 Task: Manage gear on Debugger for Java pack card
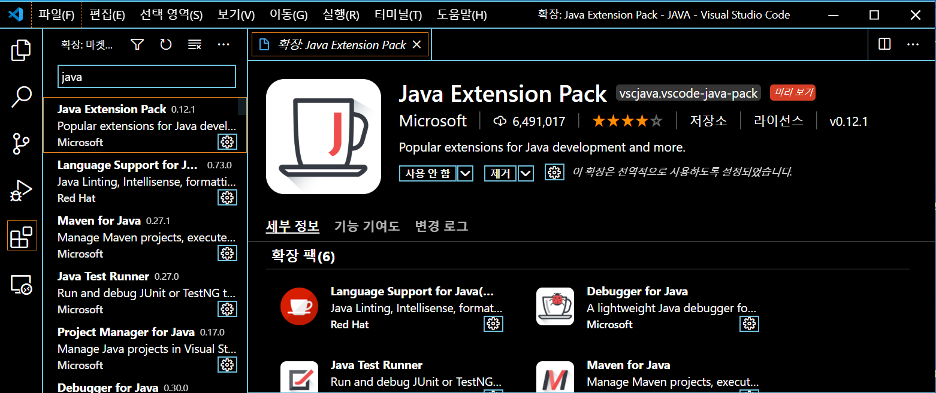(750, 324)
